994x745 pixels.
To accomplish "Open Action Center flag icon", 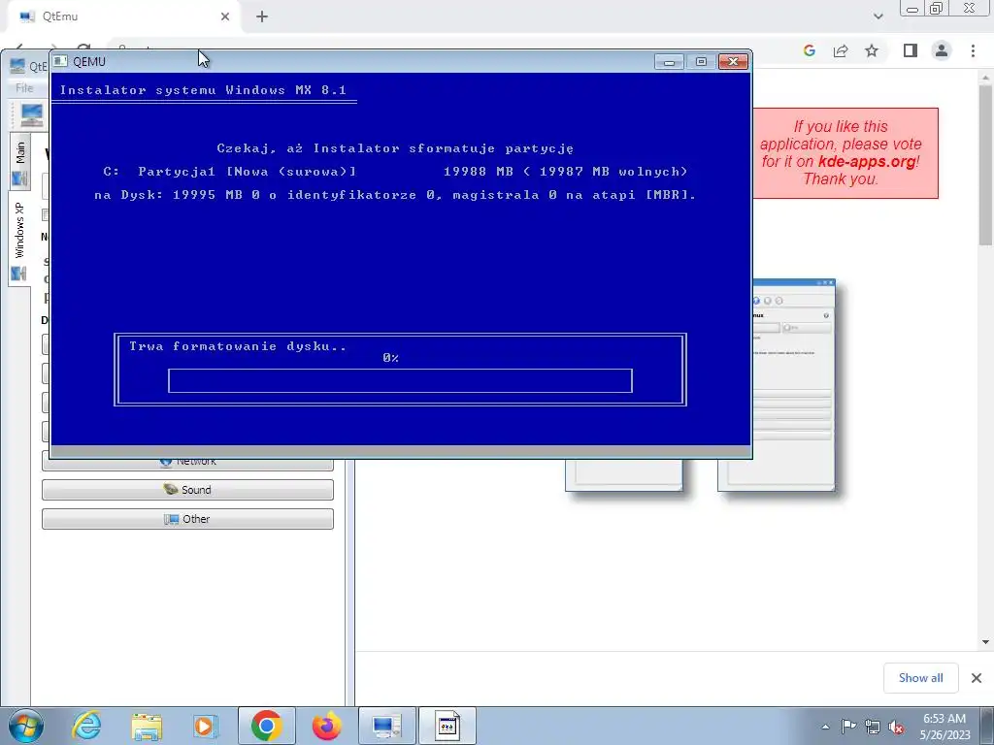I will click(848, 727).
